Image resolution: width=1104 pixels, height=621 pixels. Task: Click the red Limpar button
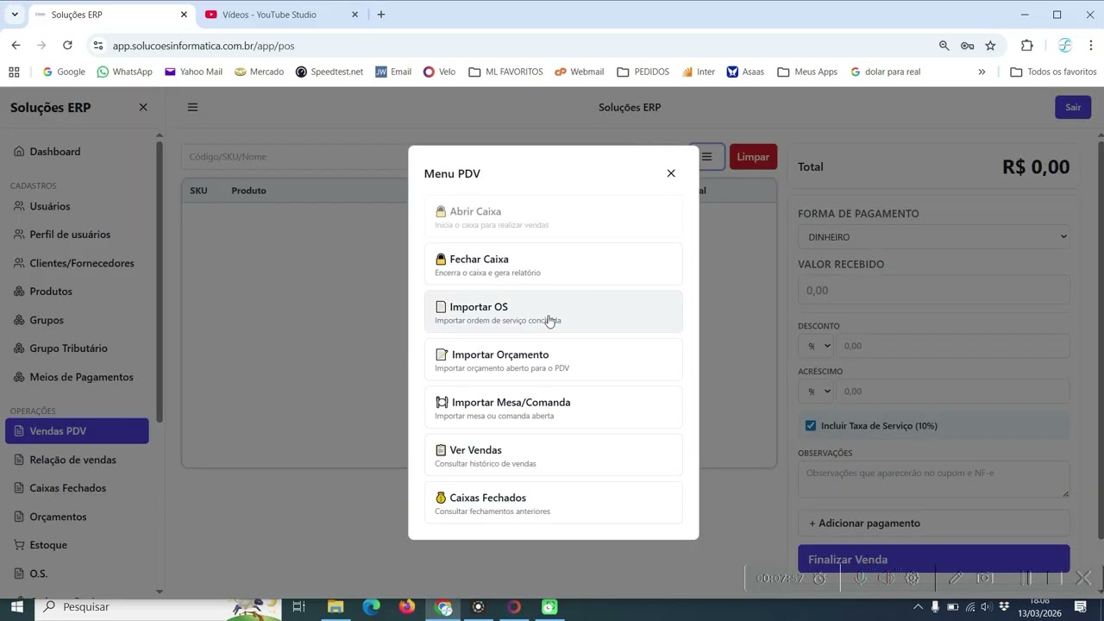(753, 157)
